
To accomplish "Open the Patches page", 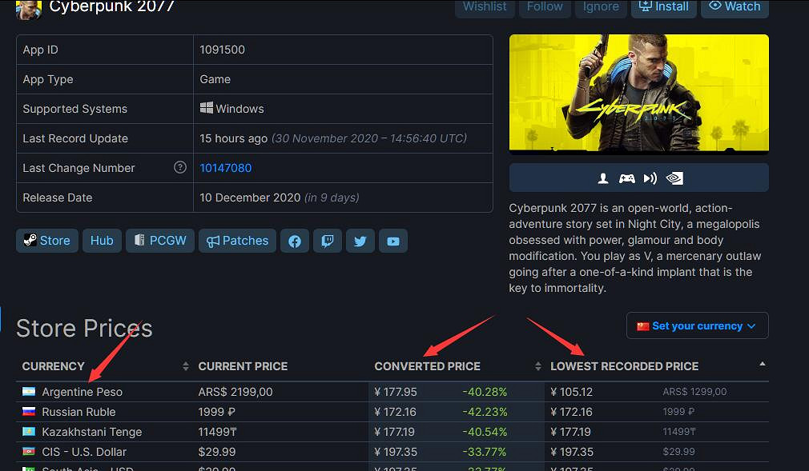I will [x=238, y=241].
